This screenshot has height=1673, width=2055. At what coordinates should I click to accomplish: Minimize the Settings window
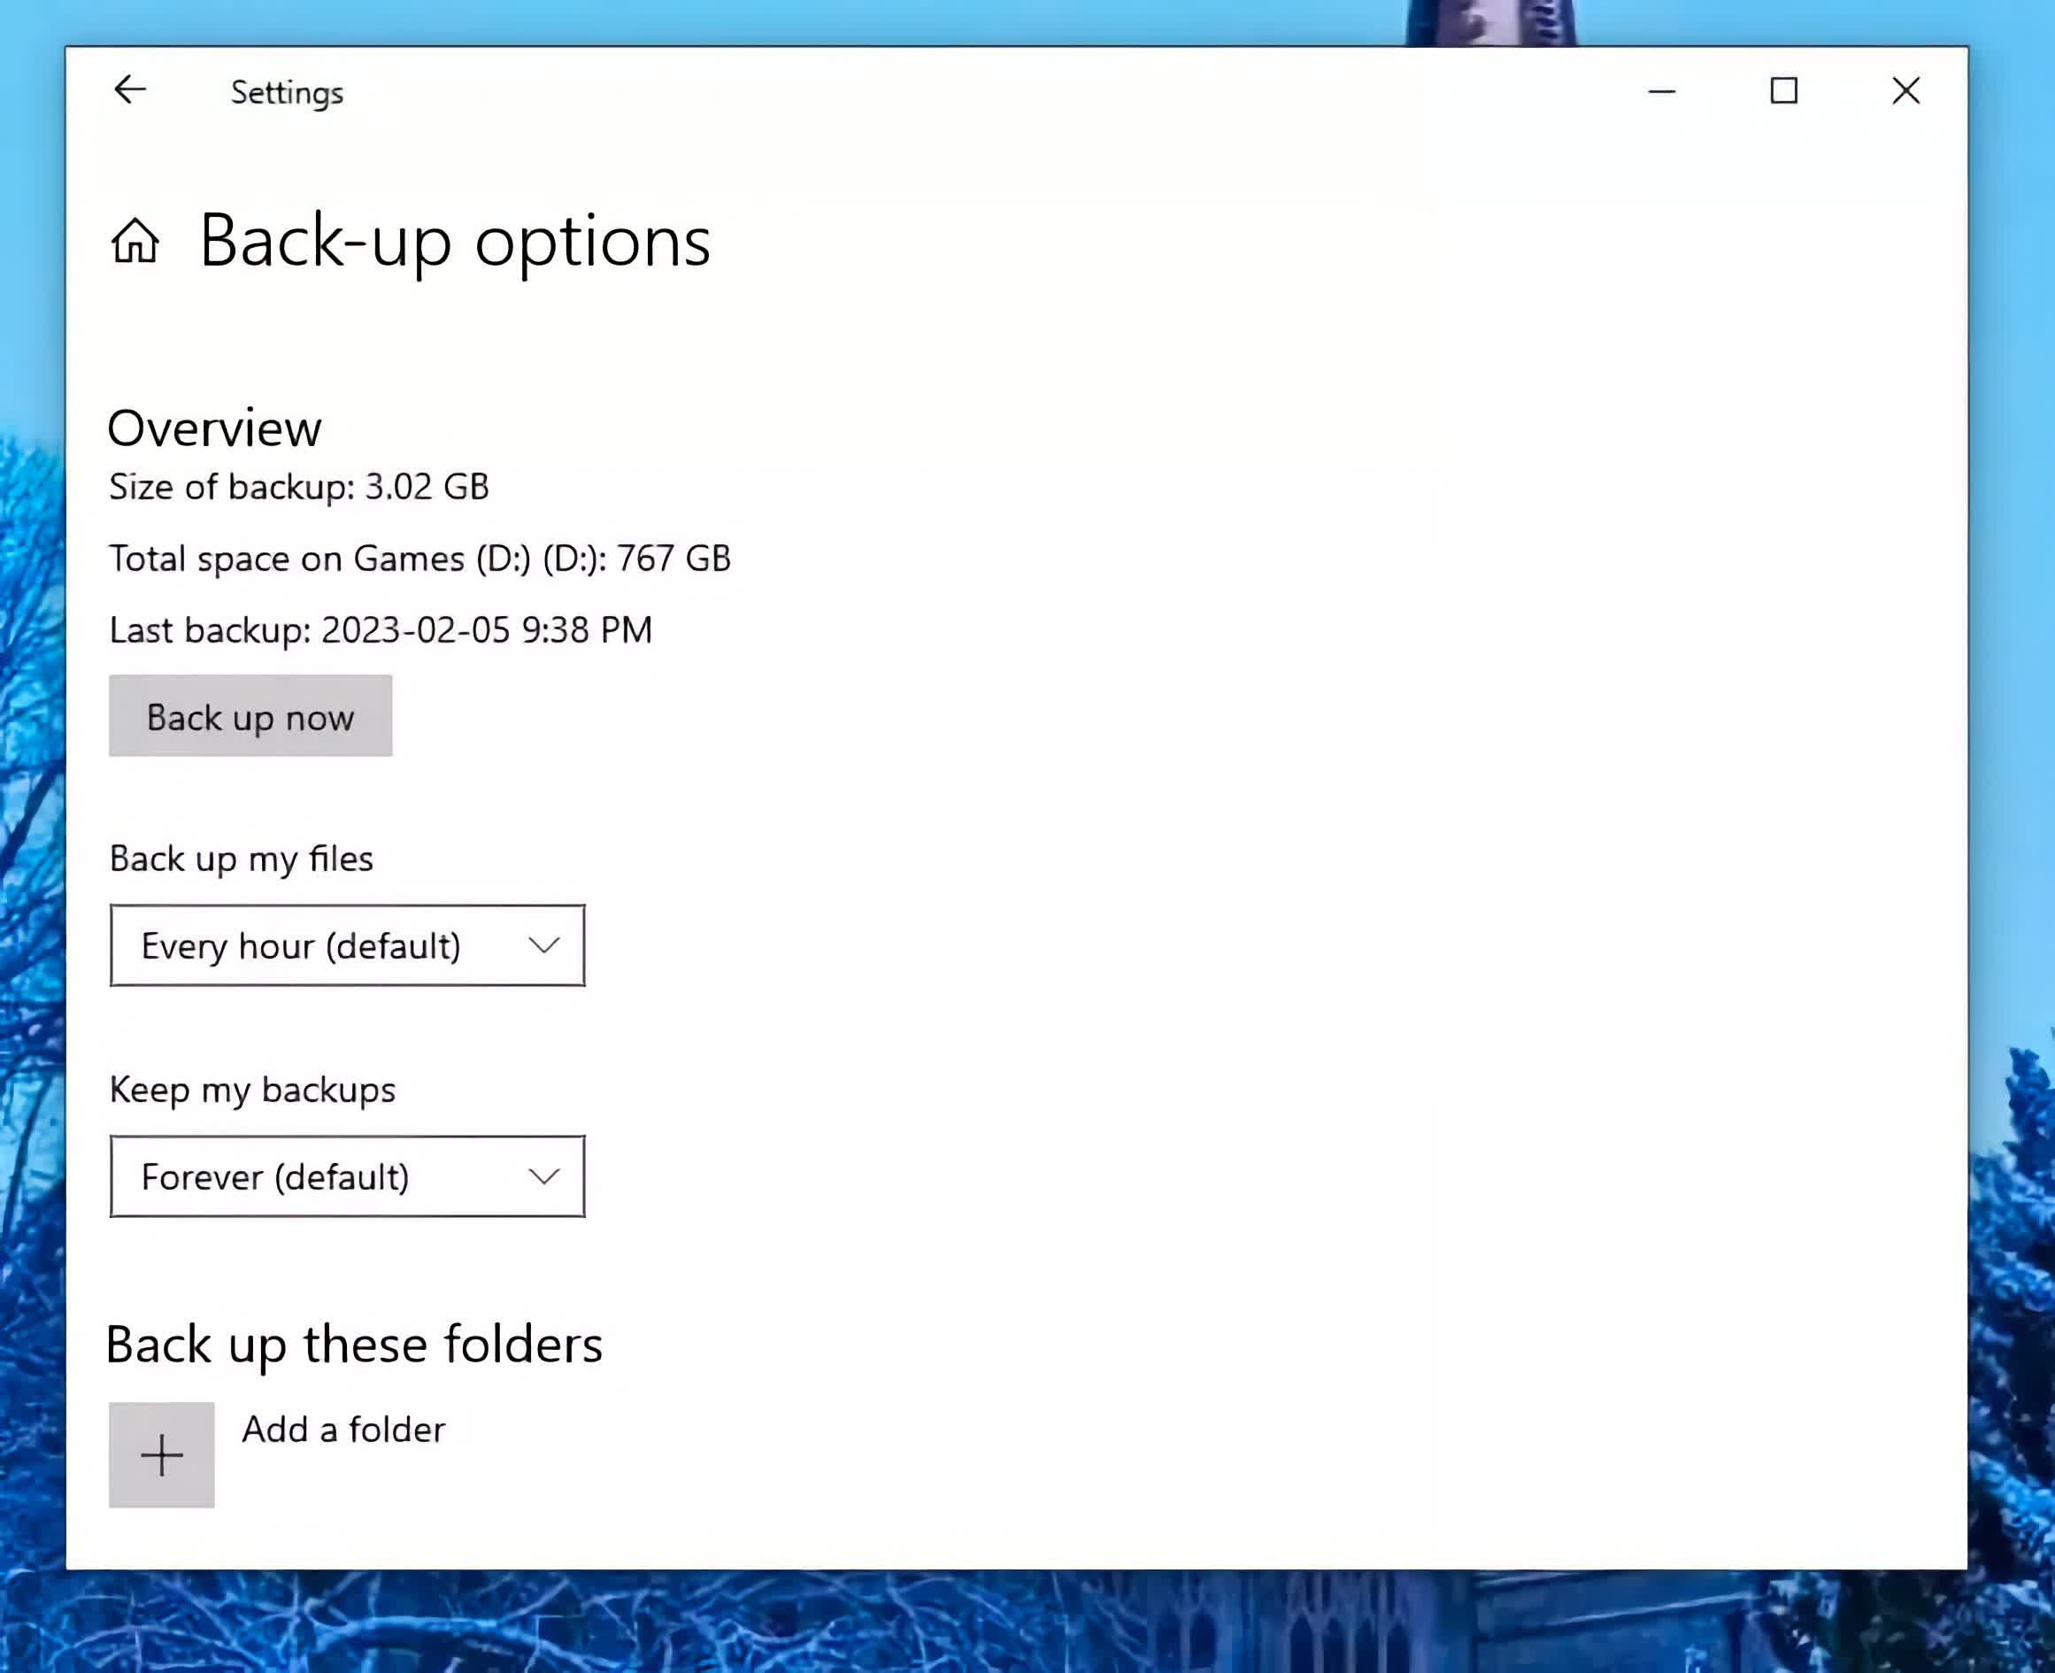1662,91
